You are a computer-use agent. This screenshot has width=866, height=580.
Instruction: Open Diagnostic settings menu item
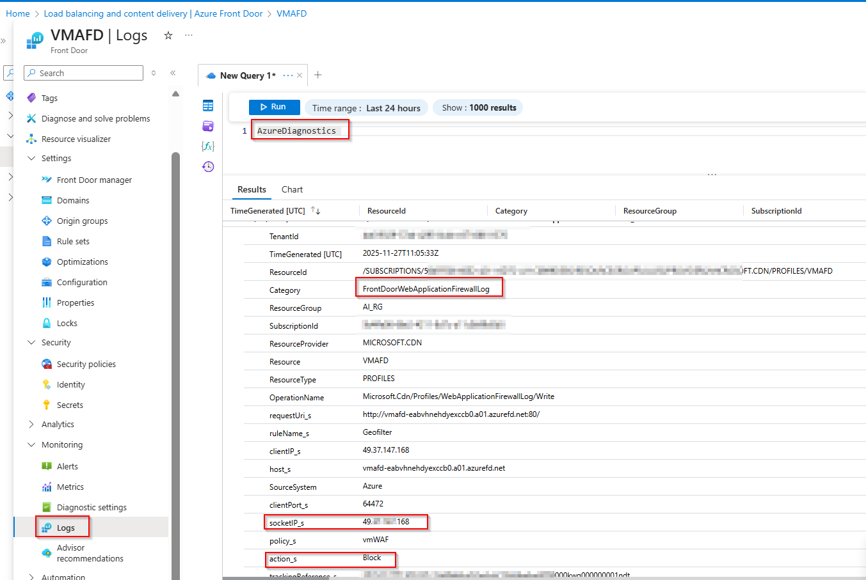tap(90, 507)
